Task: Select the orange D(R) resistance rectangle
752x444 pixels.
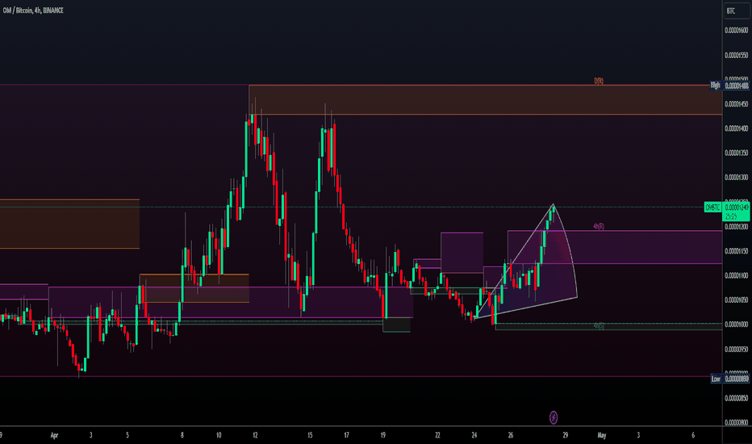Action: (x=486, y=100)
